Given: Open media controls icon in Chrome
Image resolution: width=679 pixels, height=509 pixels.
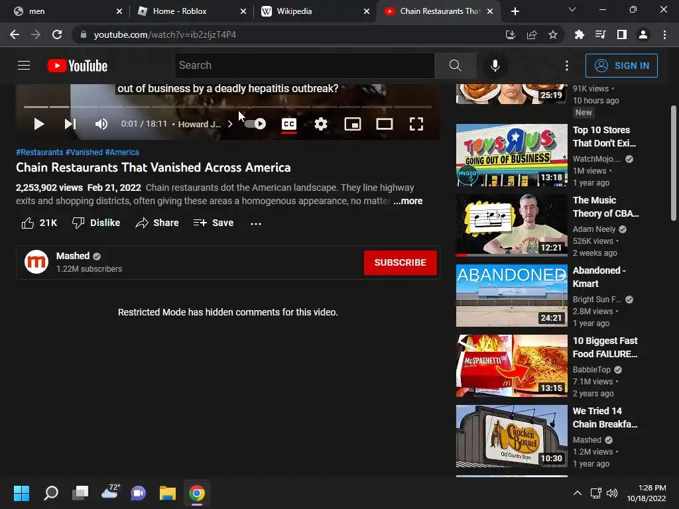Looking at the screenshot, I should pos(600,34).
